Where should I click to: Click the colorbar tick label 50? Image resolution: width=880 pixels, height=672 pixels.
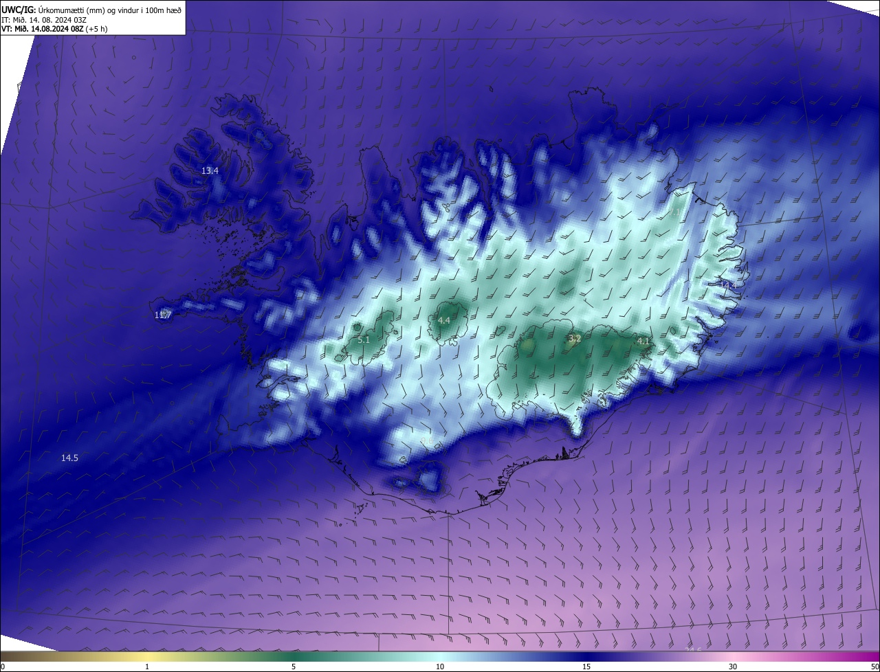(x=874, y=667)
